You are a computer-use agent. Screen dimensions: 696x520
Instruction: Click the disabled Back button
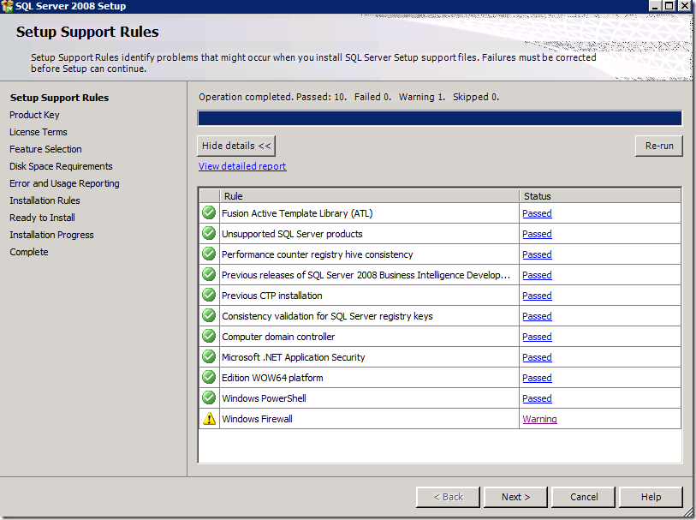[448, 497]
